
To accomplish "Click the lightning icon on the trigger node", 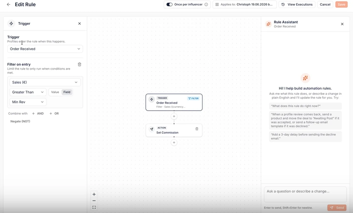I will click(152, 99).
